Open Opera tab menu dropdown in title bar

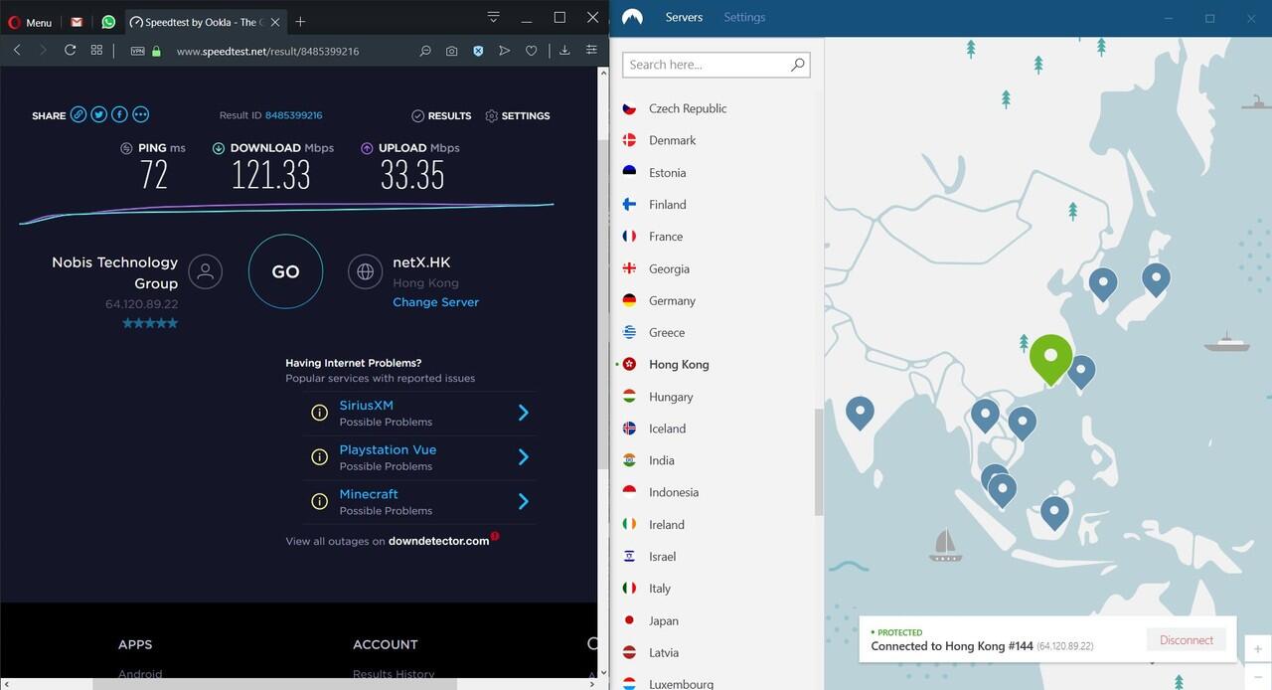pyautogui.click(x=493, y=17)
